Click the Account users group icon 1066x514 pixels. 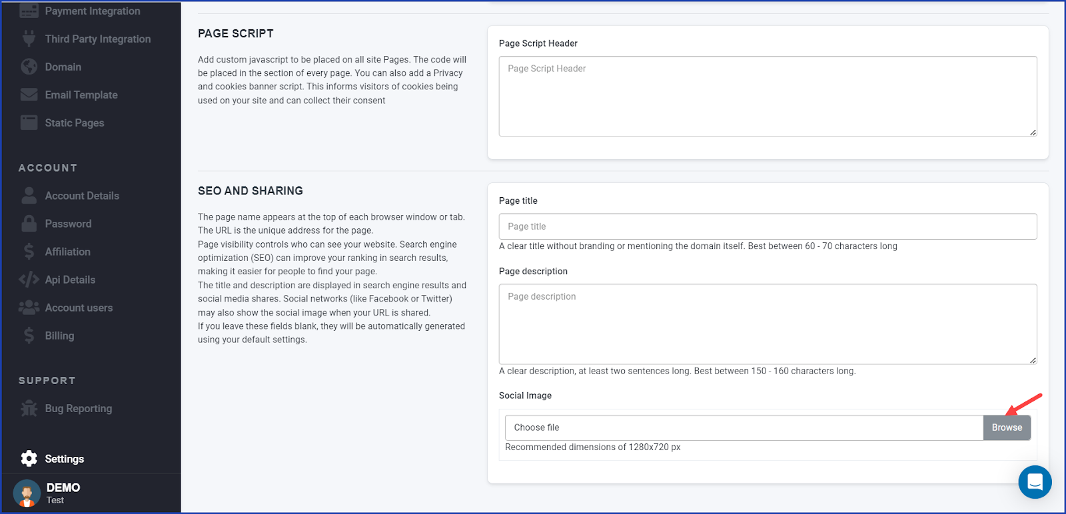tap(29, 308)
